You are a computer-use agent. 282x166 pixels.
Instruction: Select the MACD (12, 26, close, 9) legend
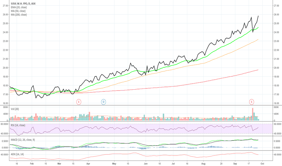23,140
